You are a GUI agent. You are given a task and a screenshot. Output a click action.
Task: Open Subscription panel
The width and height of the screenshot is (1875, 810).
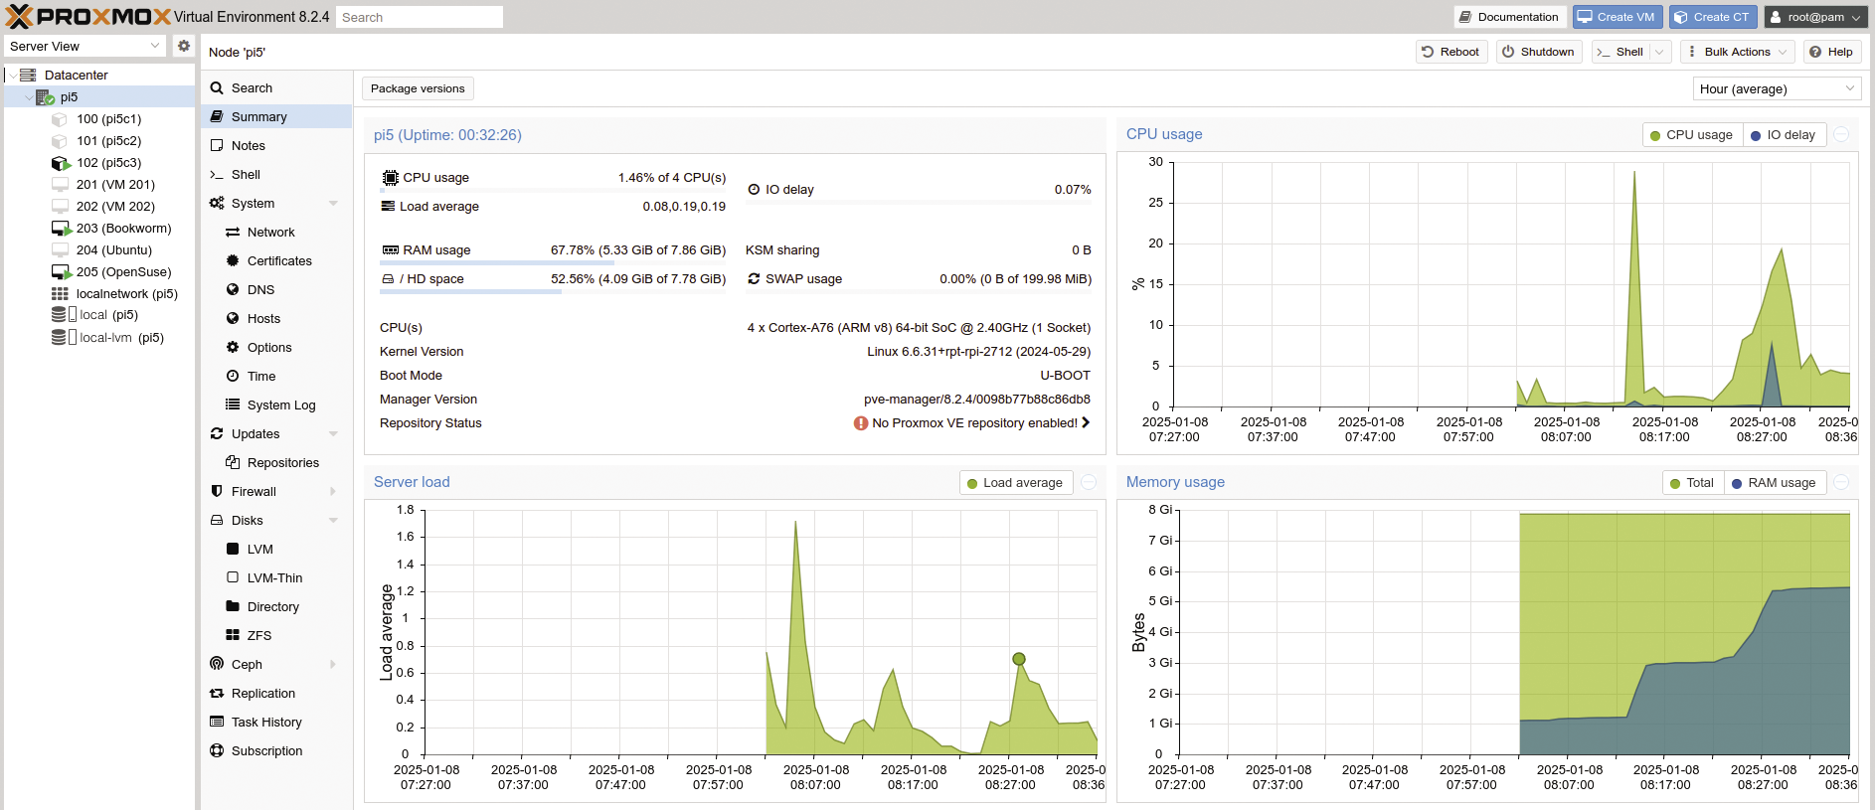click(x=276, y=750)
